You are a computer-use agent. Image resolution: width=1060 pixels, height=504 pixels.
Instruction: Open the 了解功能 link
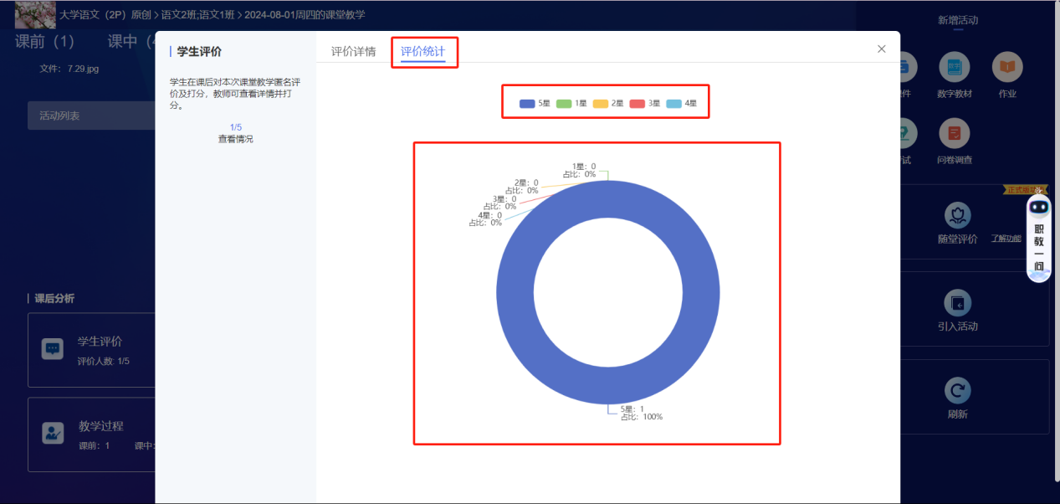point(1006,239)
